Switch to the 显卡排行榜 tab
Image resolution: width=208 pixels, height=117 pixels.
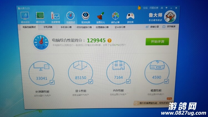click(120, 27)
